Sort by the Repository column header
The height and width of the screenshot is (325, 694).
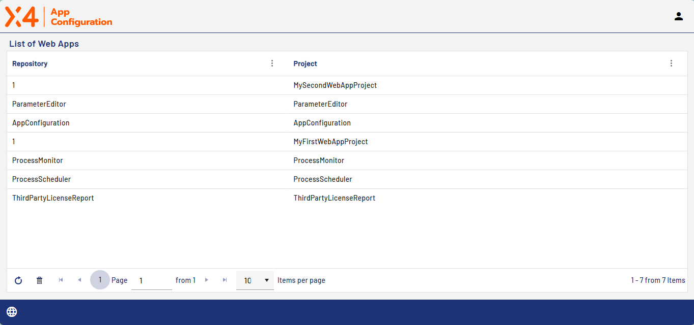tap(30, 63)
